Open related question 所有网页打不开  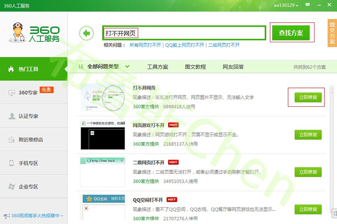pyautogui.click(x=145, y=45)
